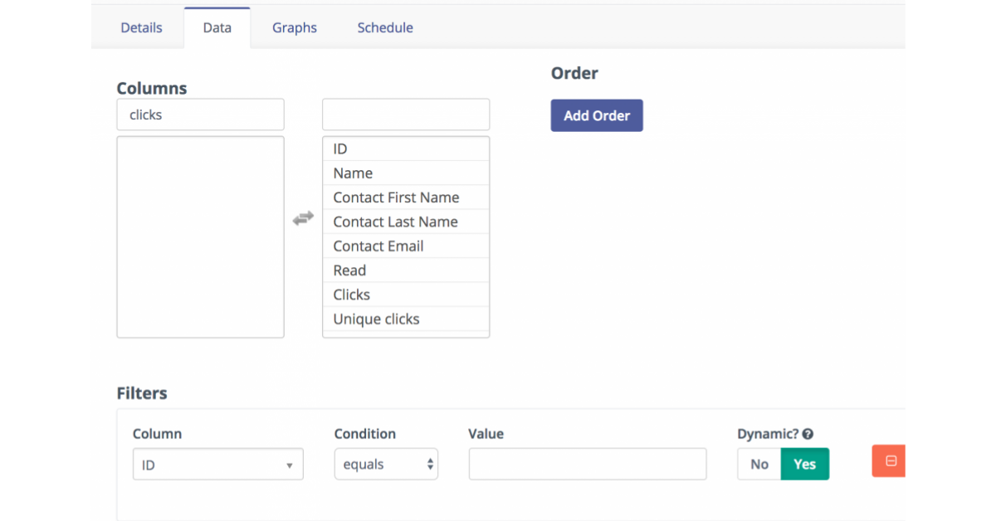The width and height of the screenshot is (996, 521).
Task: Open the Column filter dropdown showing ID
Action: point(217,464)
